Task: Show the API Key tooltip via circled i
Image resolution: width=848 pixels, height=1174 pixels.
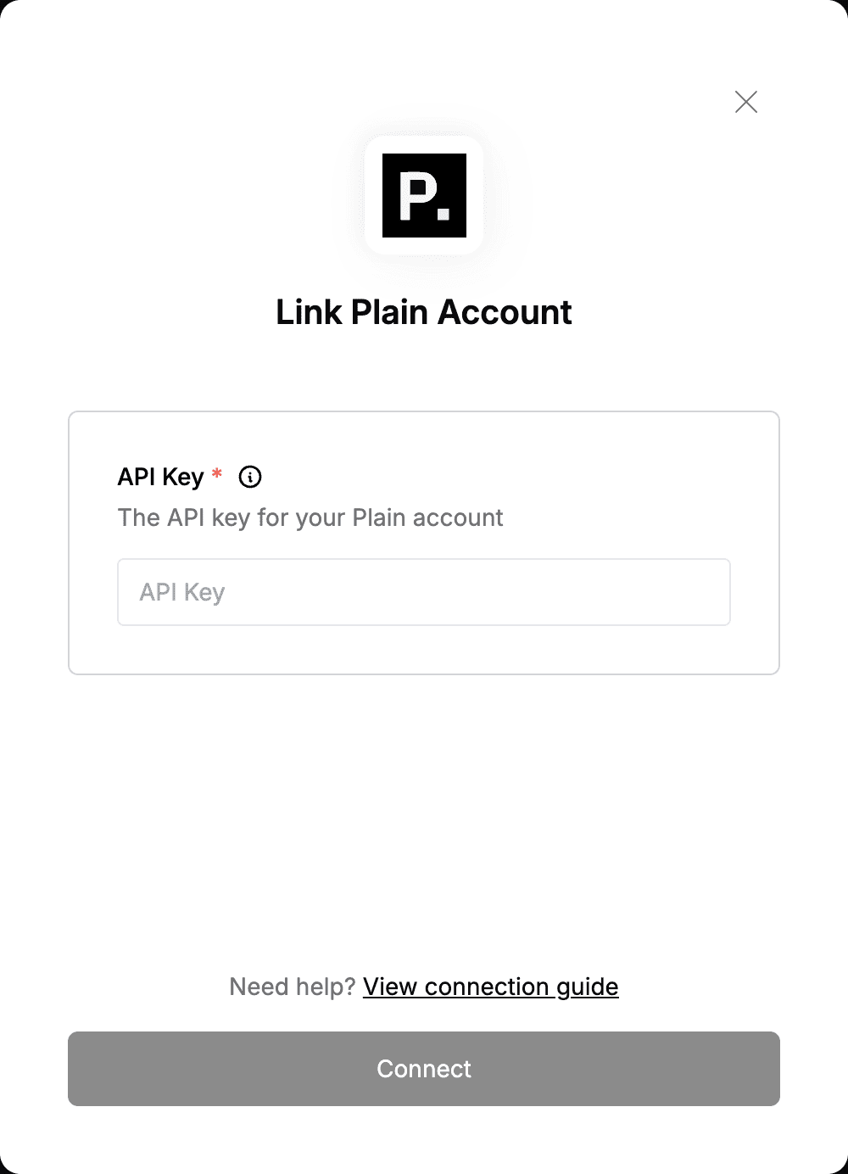Action: (250, 477)
